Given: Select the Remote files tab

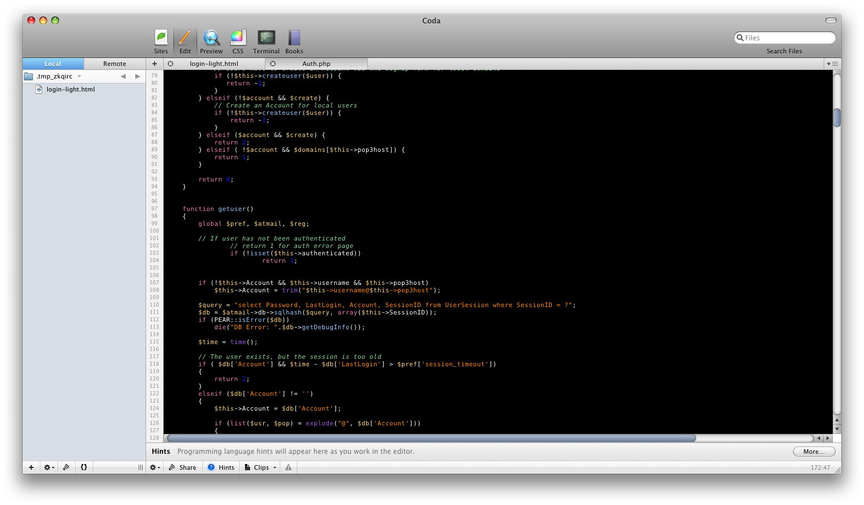Looking at the screenshot, I should [x=114, y=64].
